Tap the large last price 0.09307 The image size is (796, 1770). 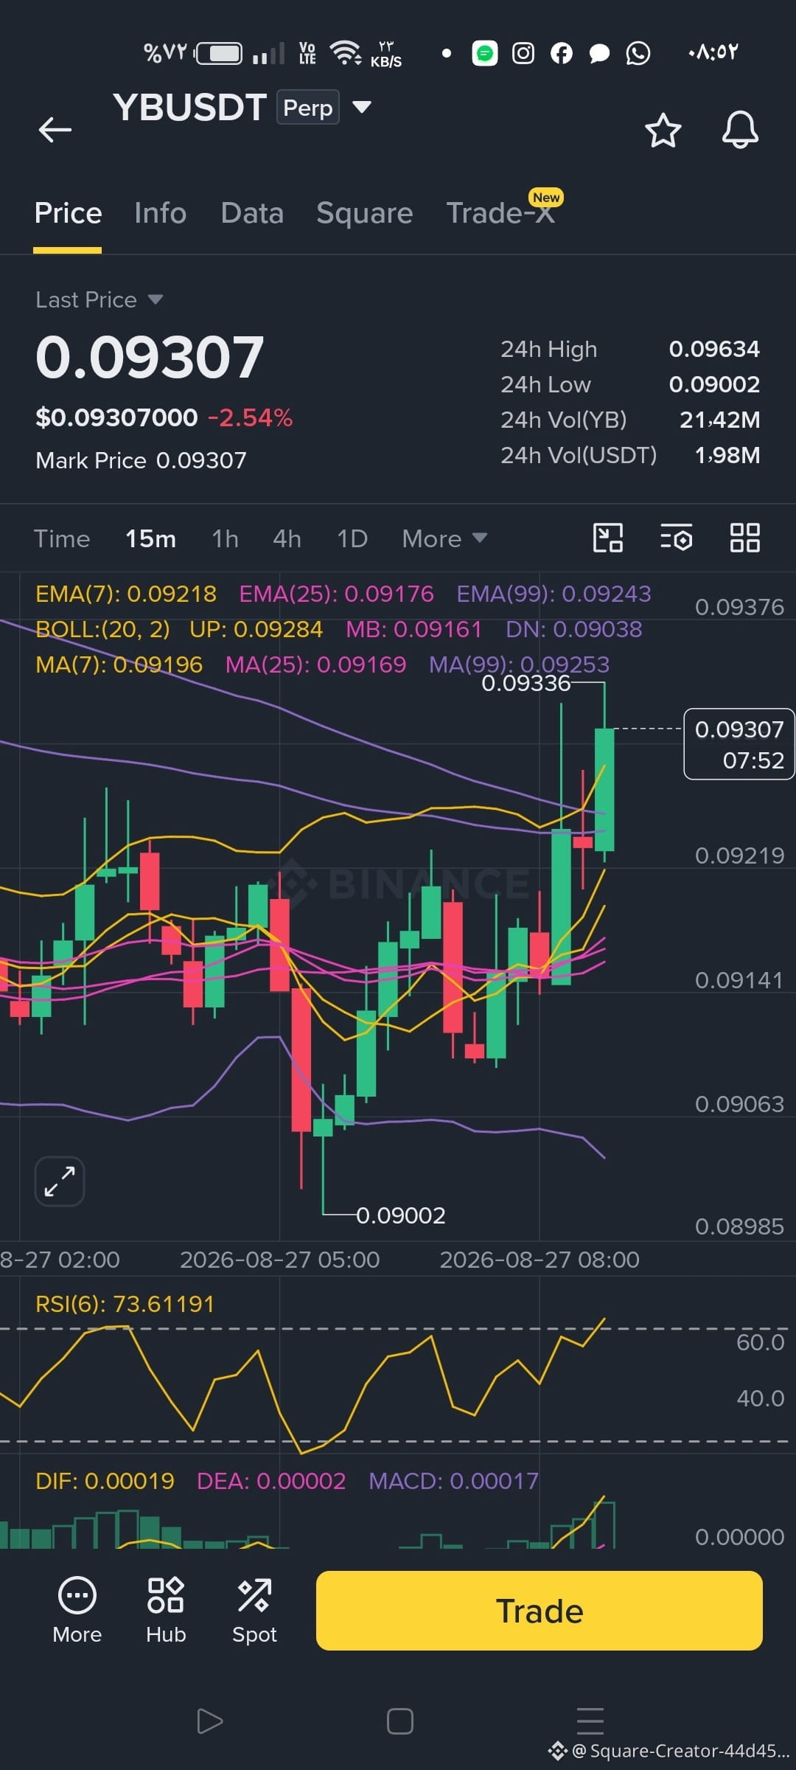150,357
